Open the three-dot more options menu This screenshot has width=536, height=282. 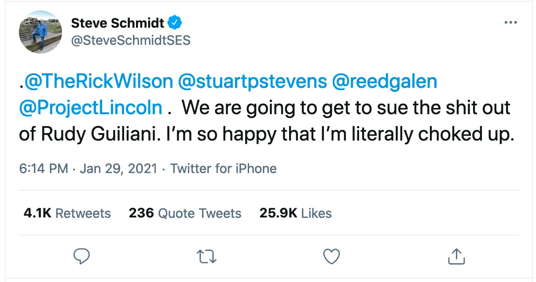point(510,22)
